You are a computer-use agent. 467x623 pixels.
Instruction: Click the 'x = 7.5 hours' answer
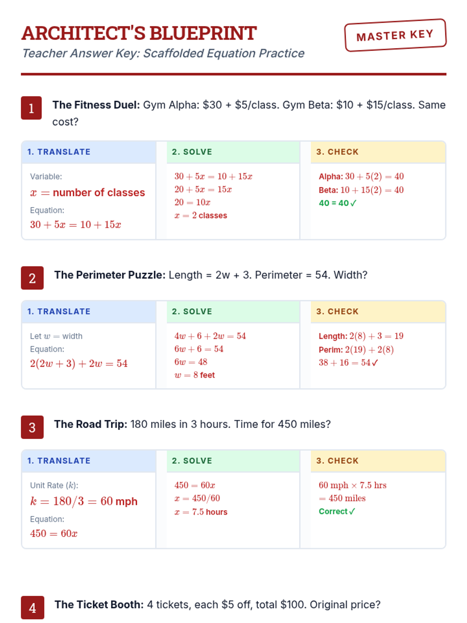point(201,512)
